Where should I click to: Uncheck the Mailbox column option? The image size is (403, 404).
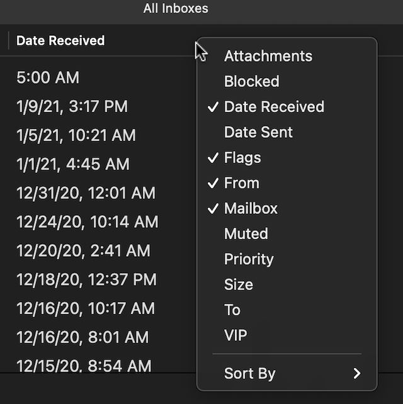pos(251,208)
